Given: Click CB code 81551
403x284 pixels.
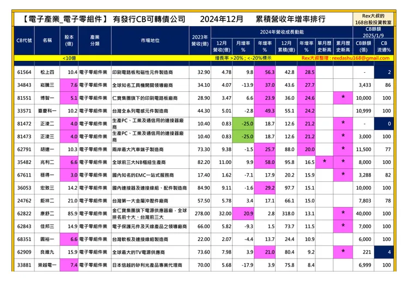Looking at the screenshot, I should click(24, 98).
